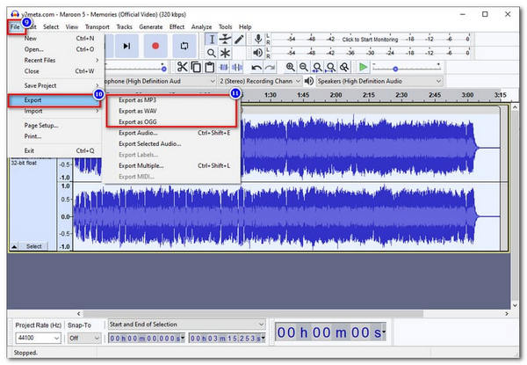Open the File menu

point(15,26)
